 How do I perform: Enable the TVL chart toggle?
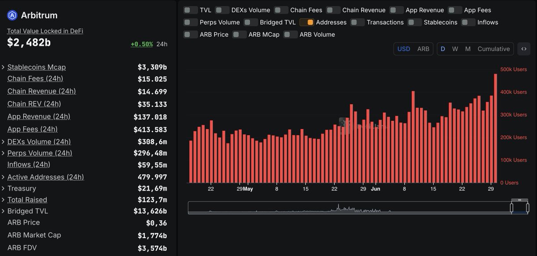pos(191,10)
